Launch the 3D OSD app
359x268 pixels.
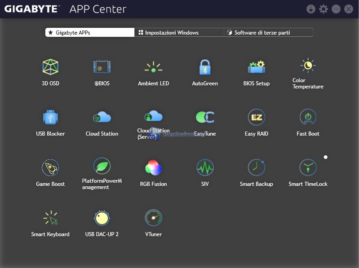pyautogui.click(x=50, y=67)
